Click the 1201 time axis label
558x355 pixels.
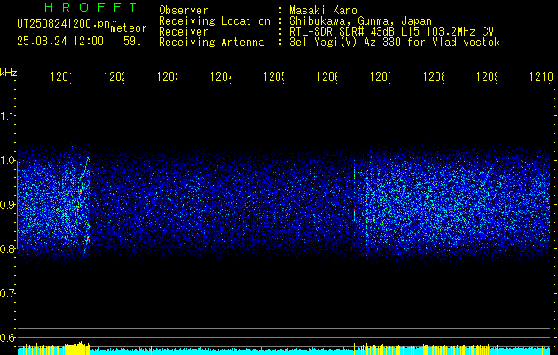pyautogui.click(x=61, y=77)
